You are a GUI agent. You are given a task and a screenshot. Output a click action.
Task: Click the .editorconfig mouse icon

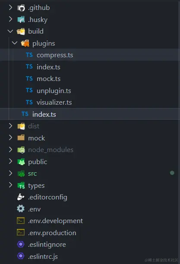pyautogui.click(x=21, y=197)
